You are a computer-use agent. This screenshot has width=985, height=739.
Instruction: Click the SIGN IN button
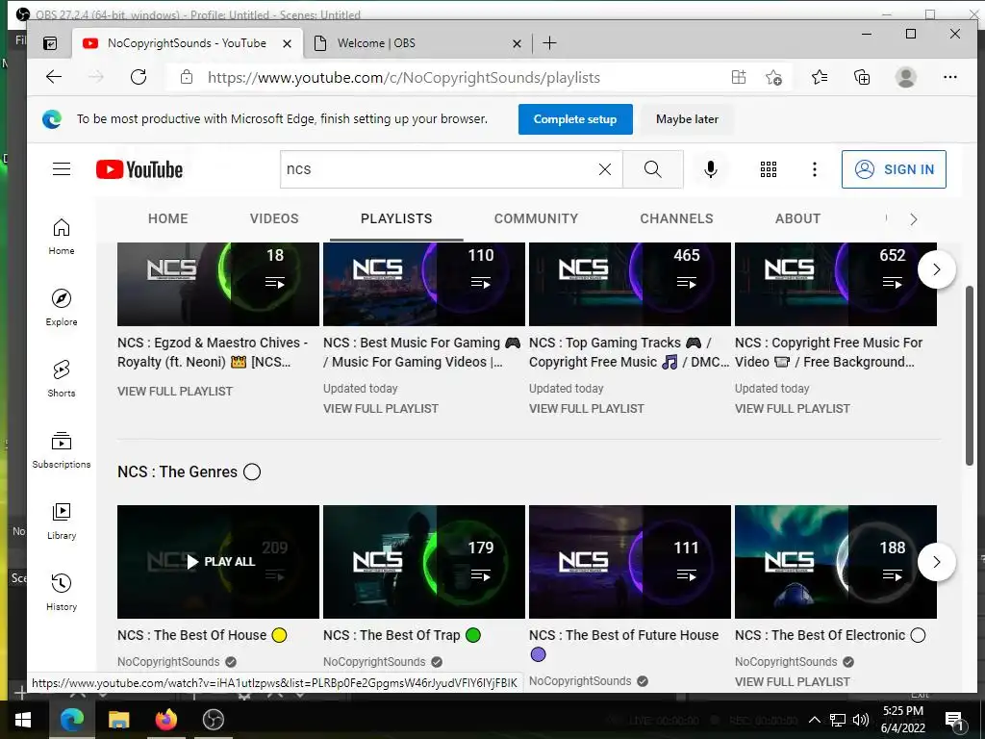coord(894,169)
